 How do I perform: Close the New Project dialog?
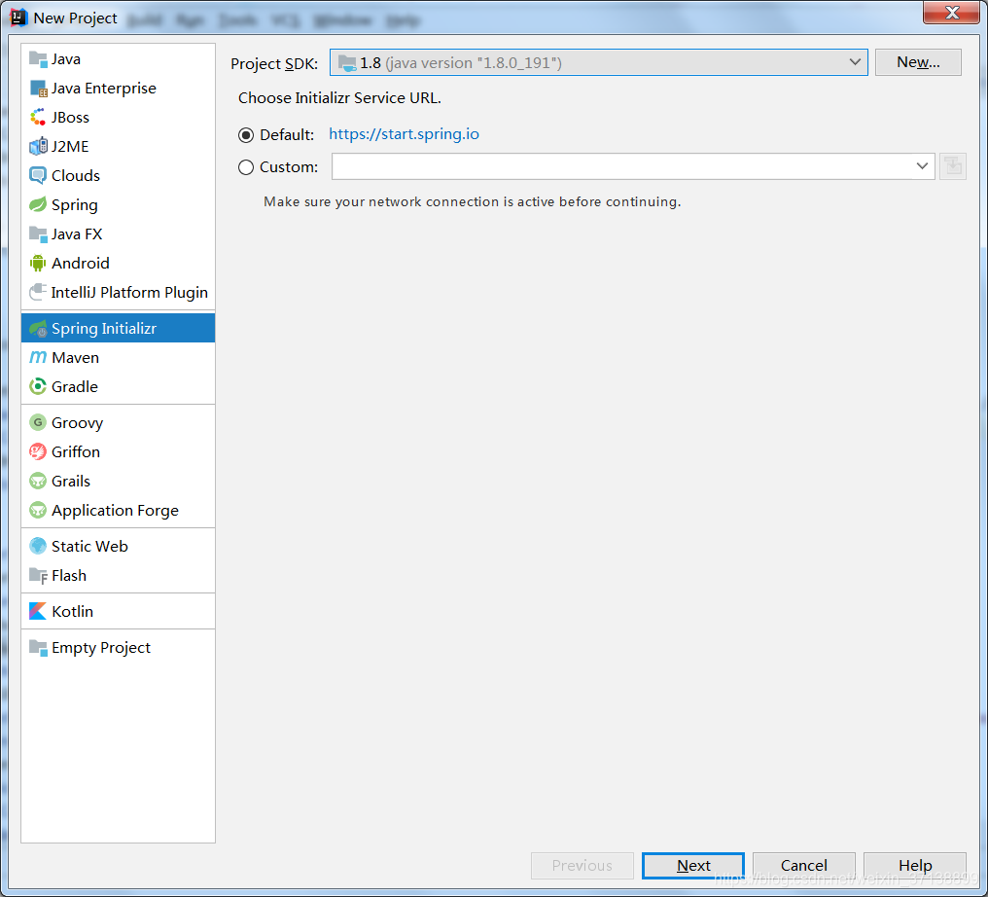coord(951,13)
